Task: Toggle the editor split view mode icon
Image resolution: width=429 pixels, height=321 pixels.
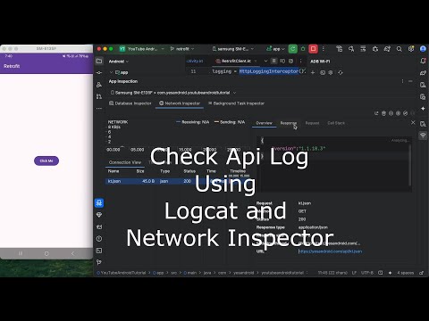Action: 282,61
